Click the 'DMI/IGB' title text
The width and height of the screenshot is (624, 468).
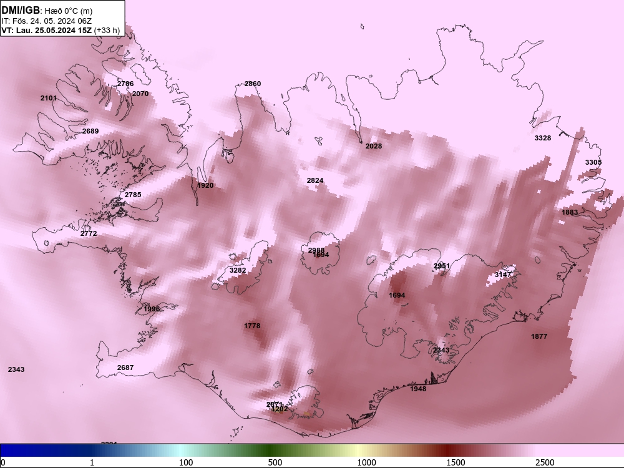click(x=21, y=11)
